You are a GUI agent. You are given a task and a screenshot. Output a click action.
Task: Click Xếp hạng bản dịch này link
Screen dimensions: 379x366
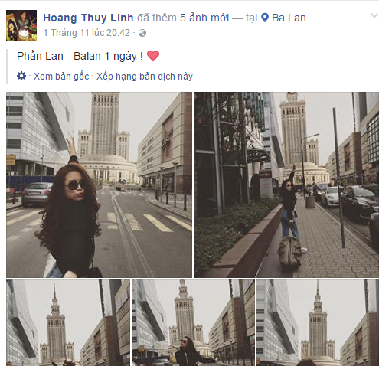point(145,77)
